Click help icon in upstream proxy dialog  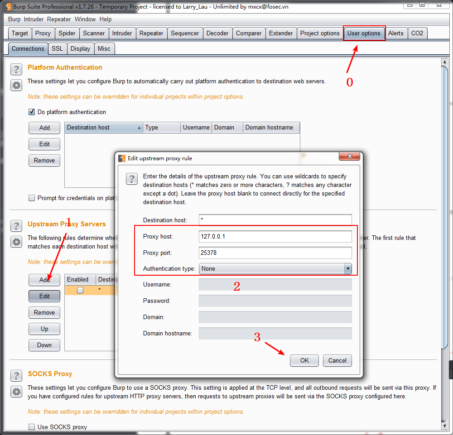pos(131,178)
